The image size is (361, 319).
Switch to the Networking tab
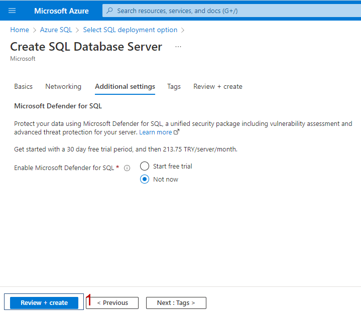click(63, 86)
